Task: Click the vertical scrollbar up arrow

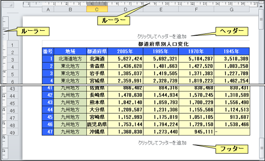Action: click(x=261, y=6)
